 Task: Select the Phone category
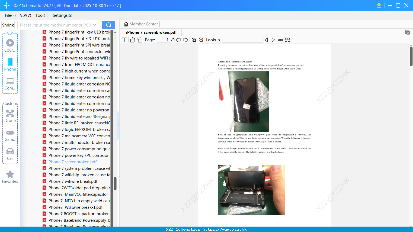10,65
